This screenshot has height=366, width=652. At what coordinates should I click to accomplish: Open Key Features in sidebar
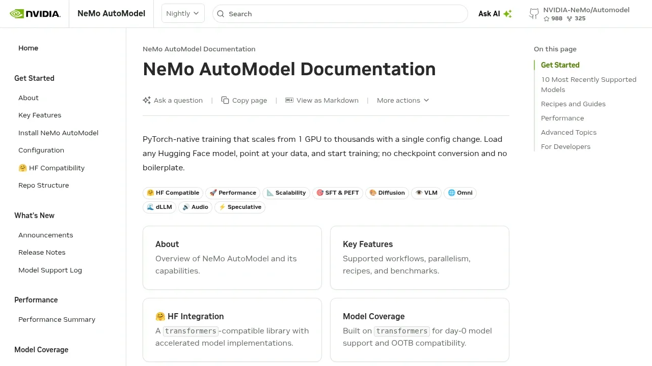tap(40, 115)
